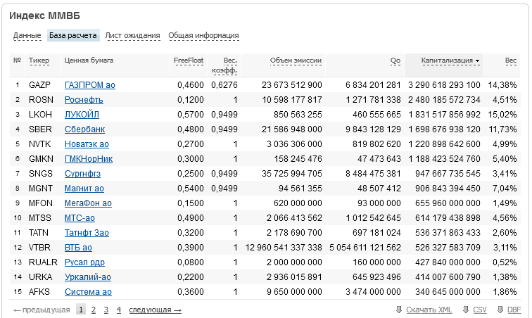Download the table as CSV

click(x=479, y=310)
